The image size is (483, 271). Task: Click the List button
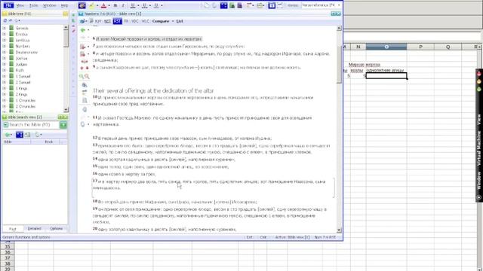(180, 21)
